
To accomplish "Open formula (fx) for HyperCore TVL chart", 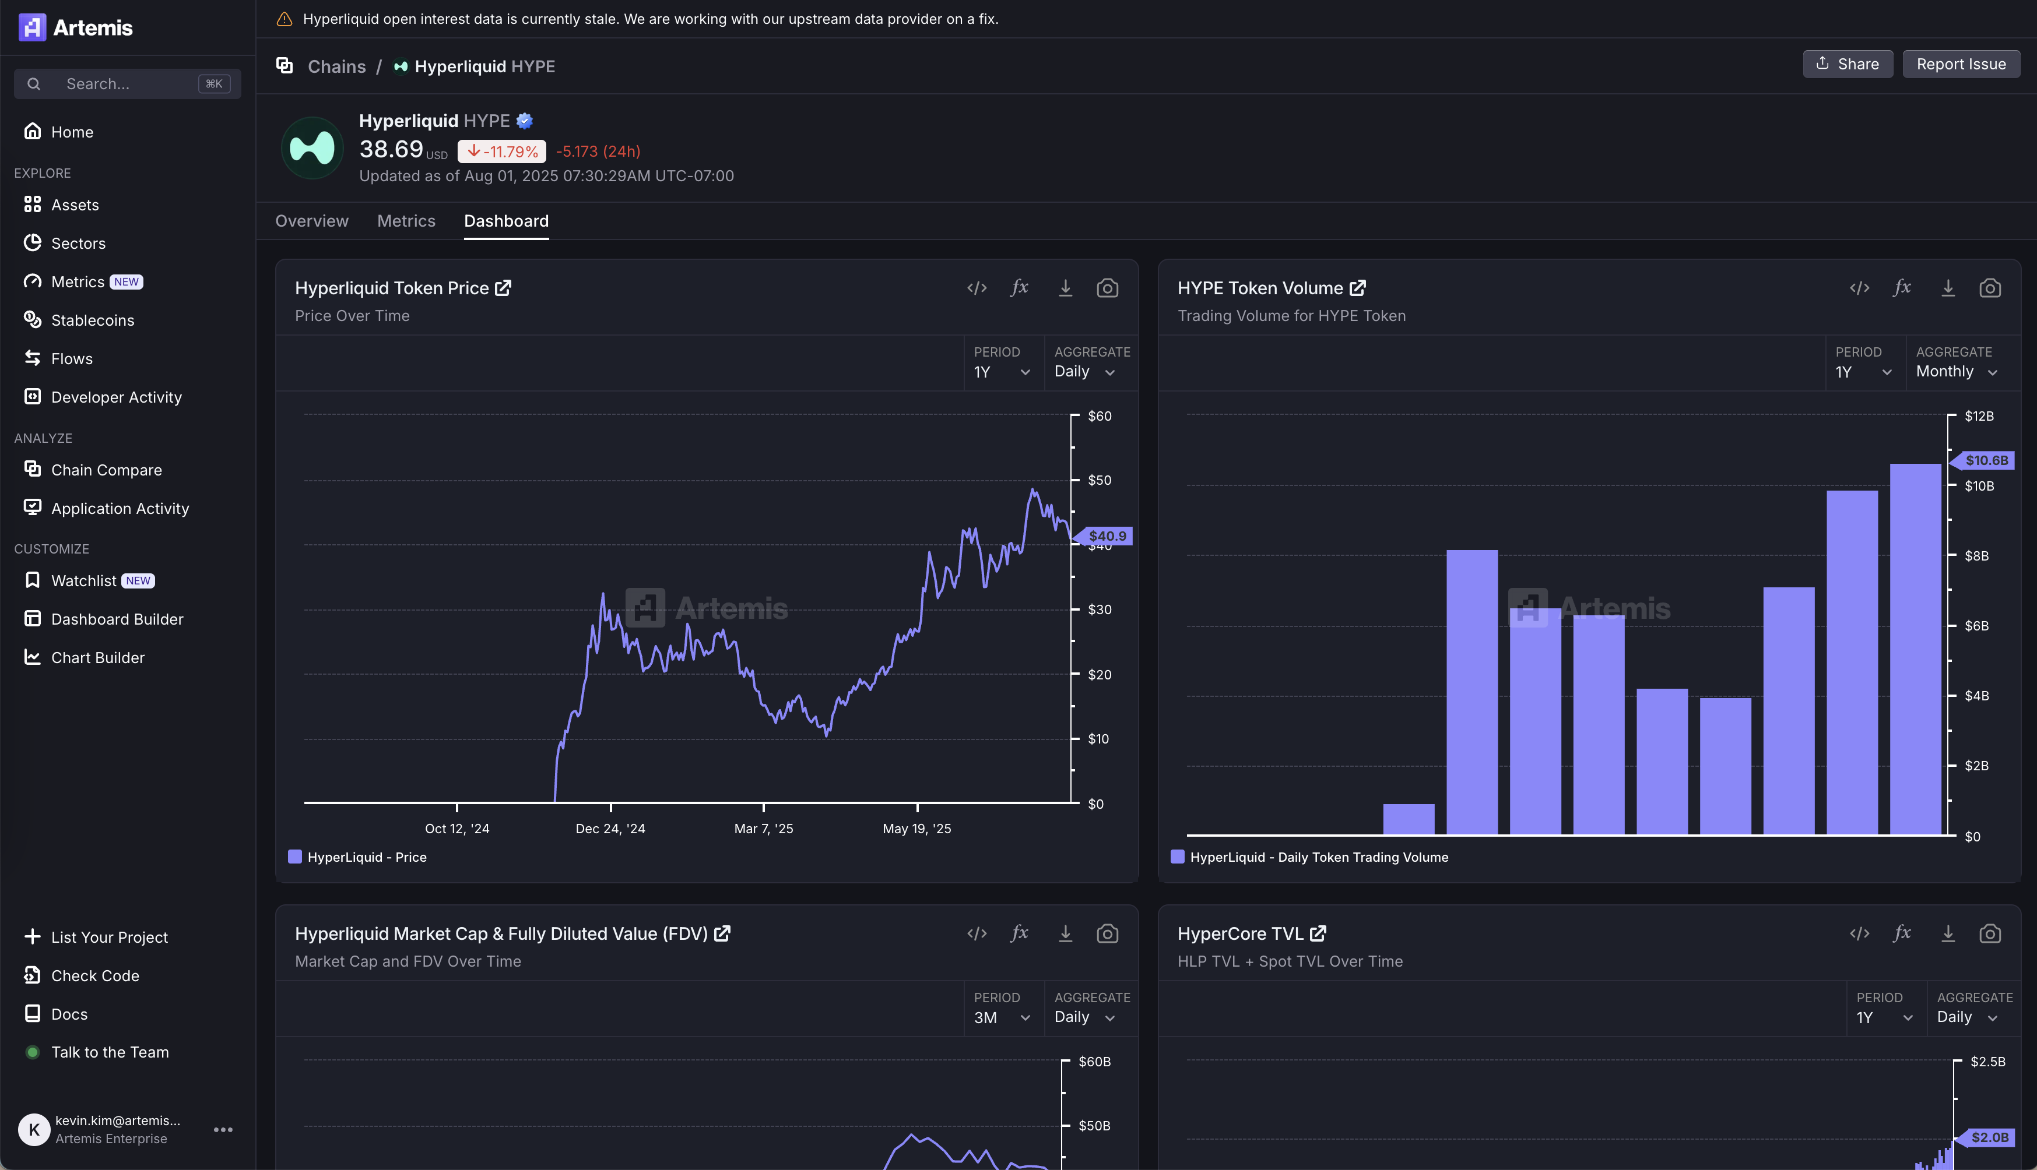I will 1902,933.
